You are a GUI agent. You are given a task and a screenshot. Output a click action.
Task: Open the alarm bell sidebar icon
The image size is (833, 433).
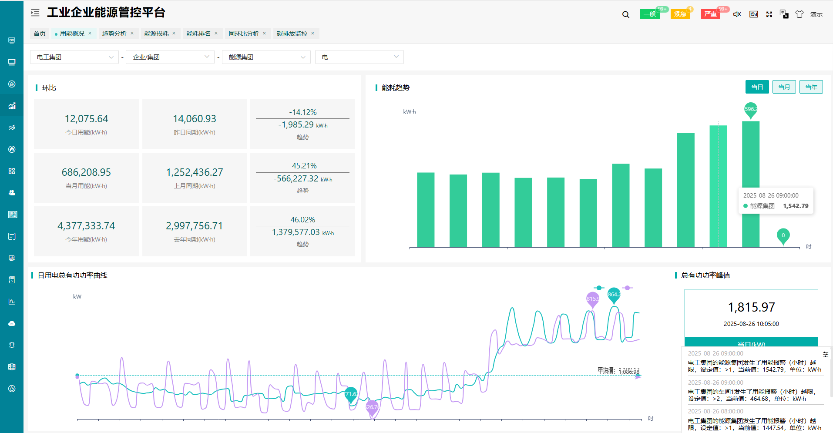click(x=12, y=345)
